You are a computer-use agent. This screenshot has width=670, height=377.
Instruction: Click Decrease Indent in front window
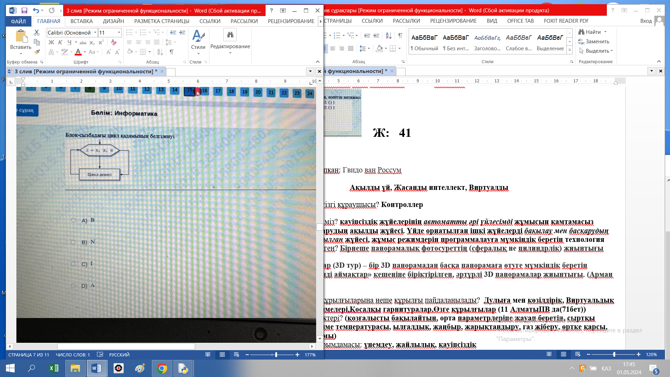pyautogui.click(x=173, y=32)
